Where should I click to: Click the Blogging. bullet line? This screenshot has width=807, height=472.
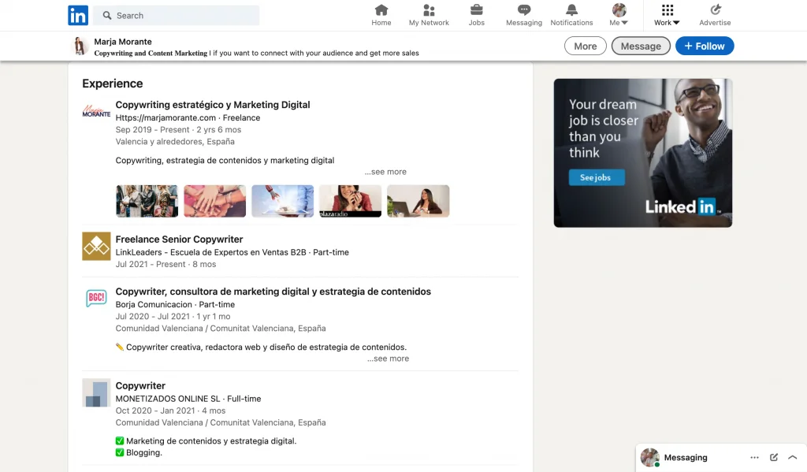(139, 452)
